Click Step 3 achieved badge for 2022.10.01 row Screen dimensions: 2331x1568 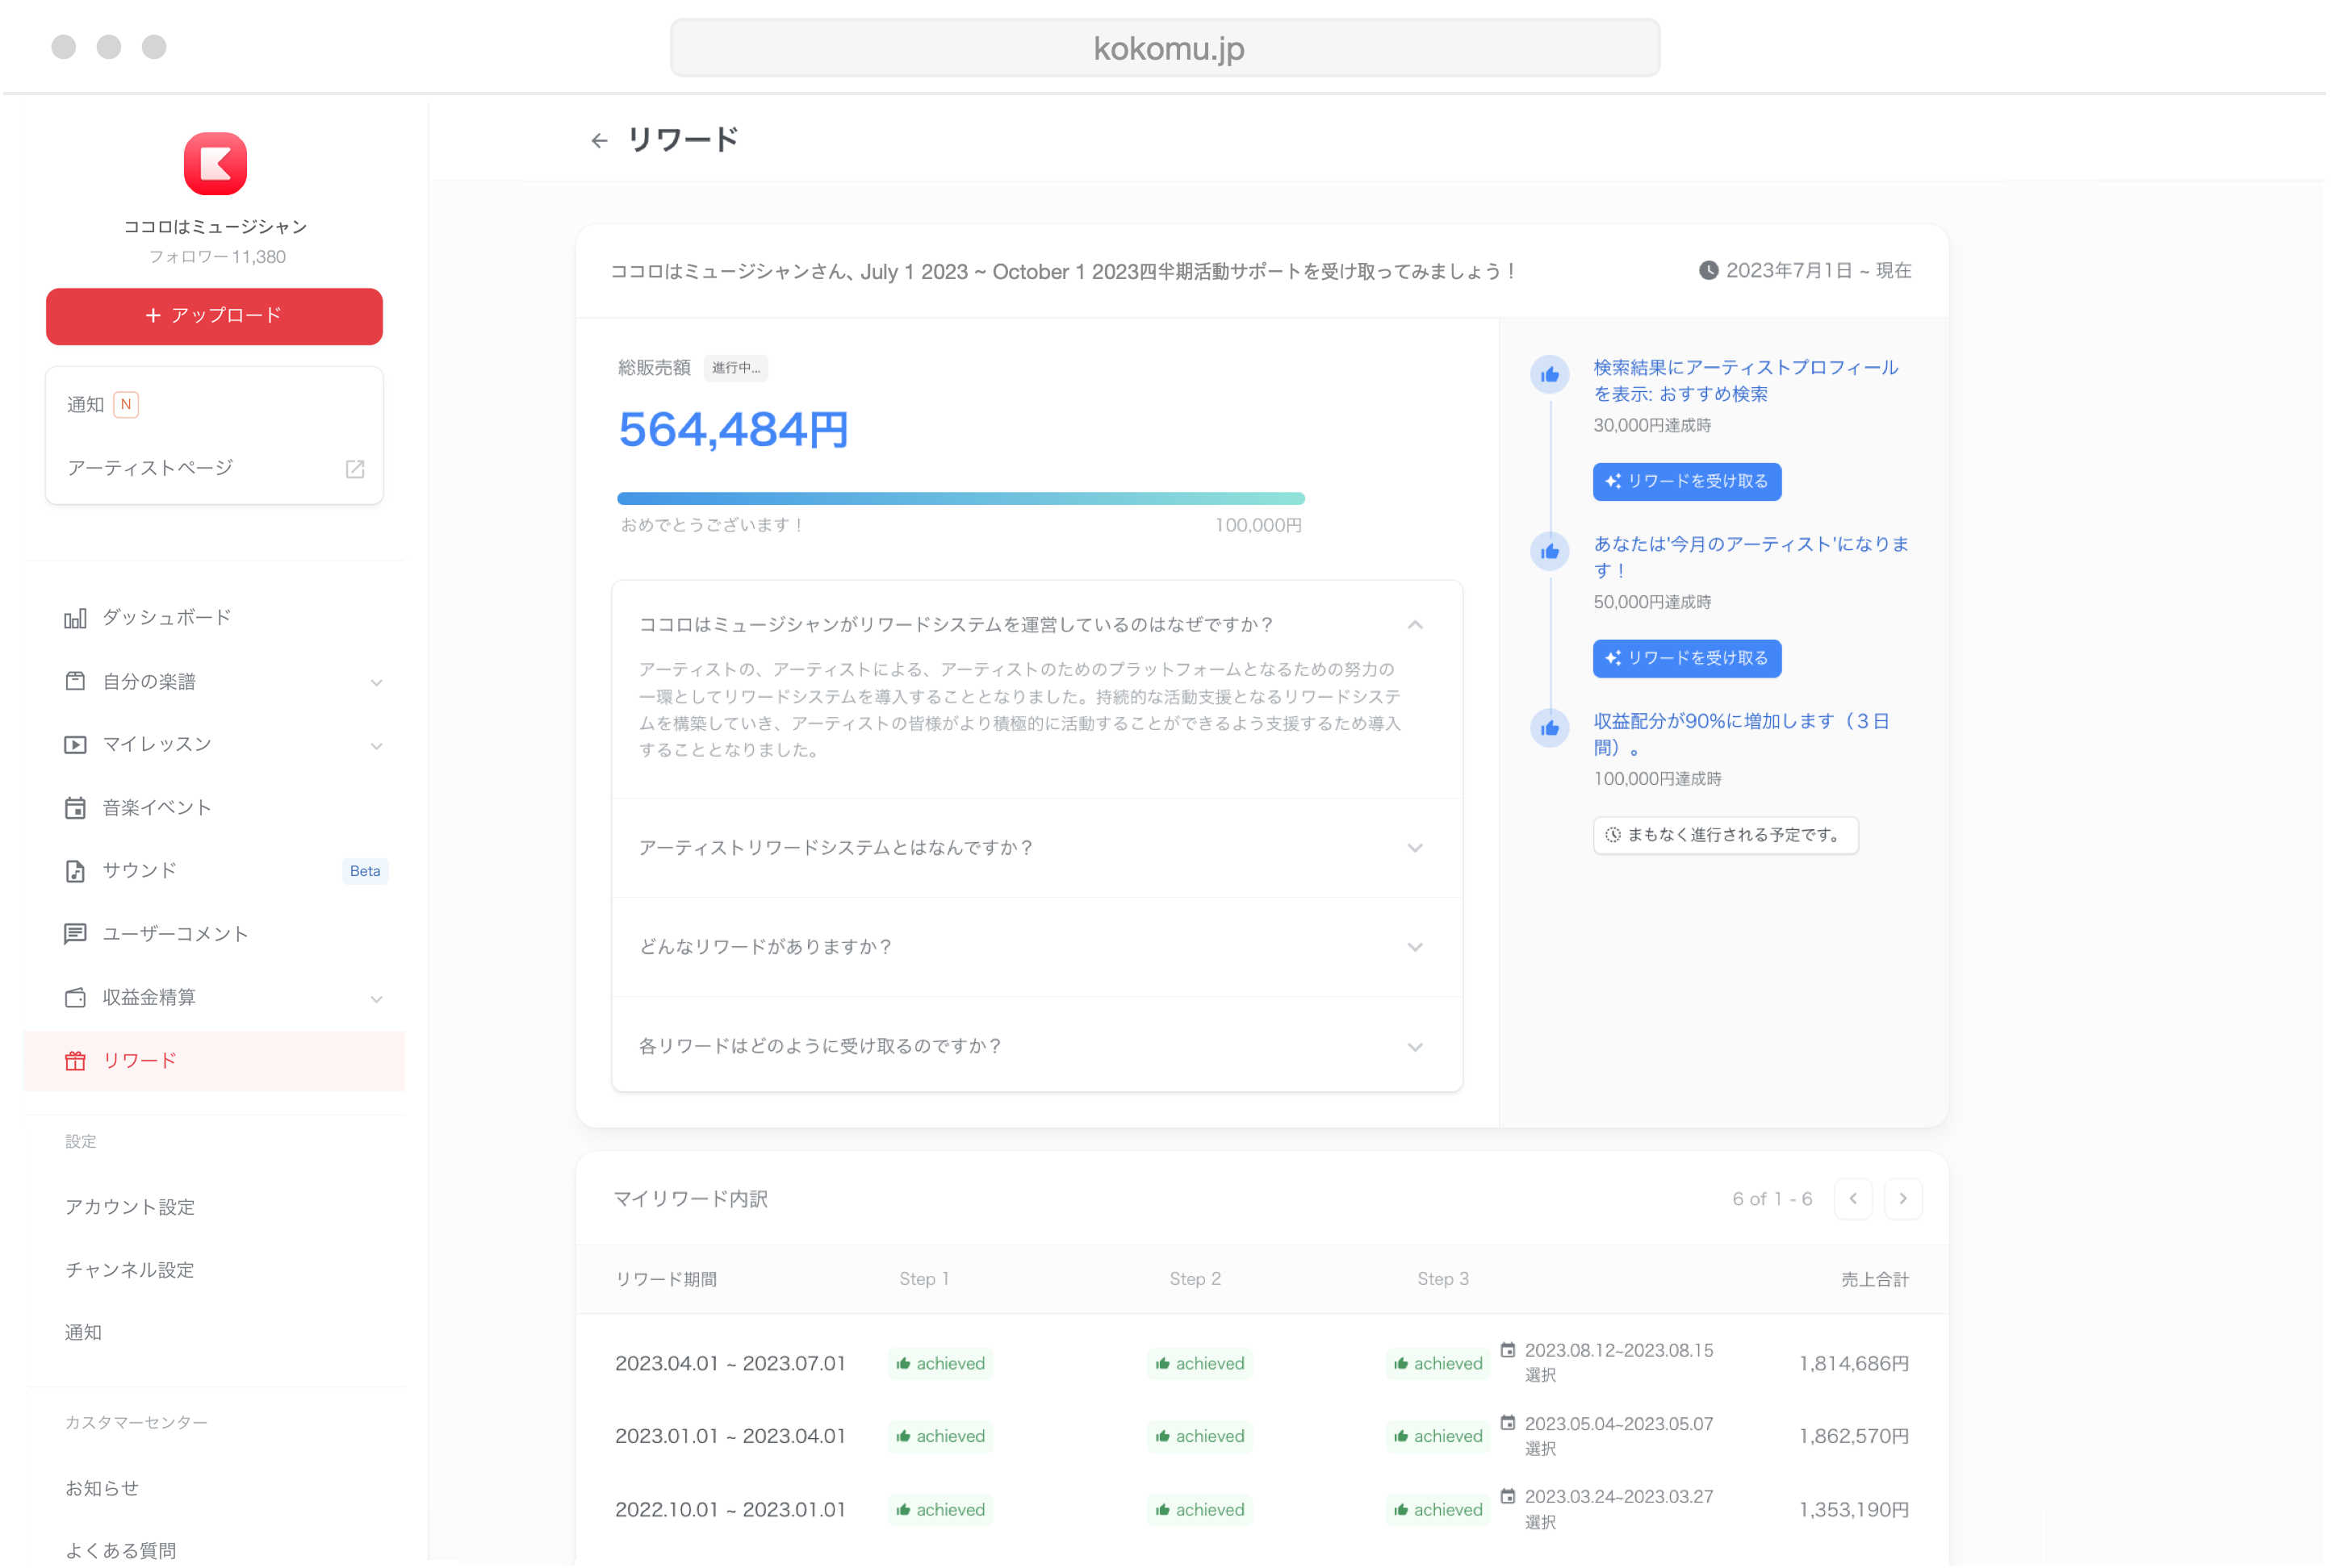[1438, 1510]
